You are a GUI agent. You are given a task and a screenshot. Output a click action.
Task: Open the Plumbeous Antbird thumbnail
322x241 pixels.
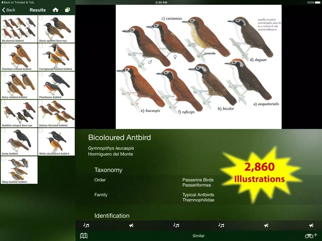click(56, 85)
